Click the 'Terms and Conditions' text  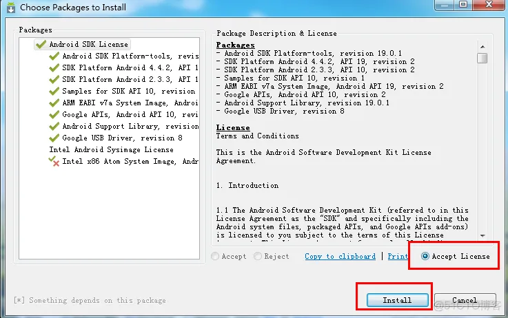click(258, 136)
